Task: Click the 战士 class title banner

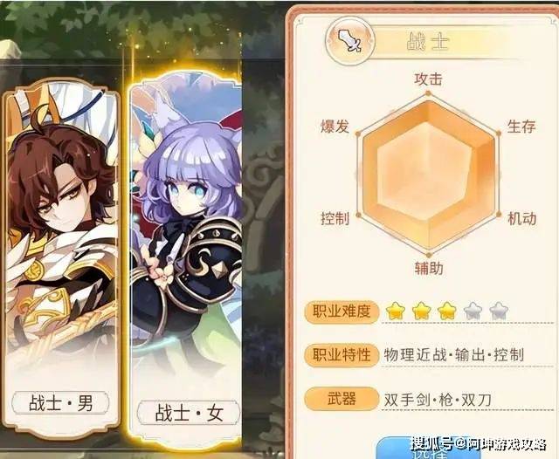Action: 428,41
